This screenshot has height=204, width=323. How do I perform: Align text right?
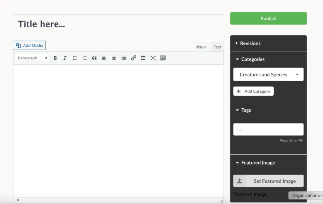click(124, 58)
